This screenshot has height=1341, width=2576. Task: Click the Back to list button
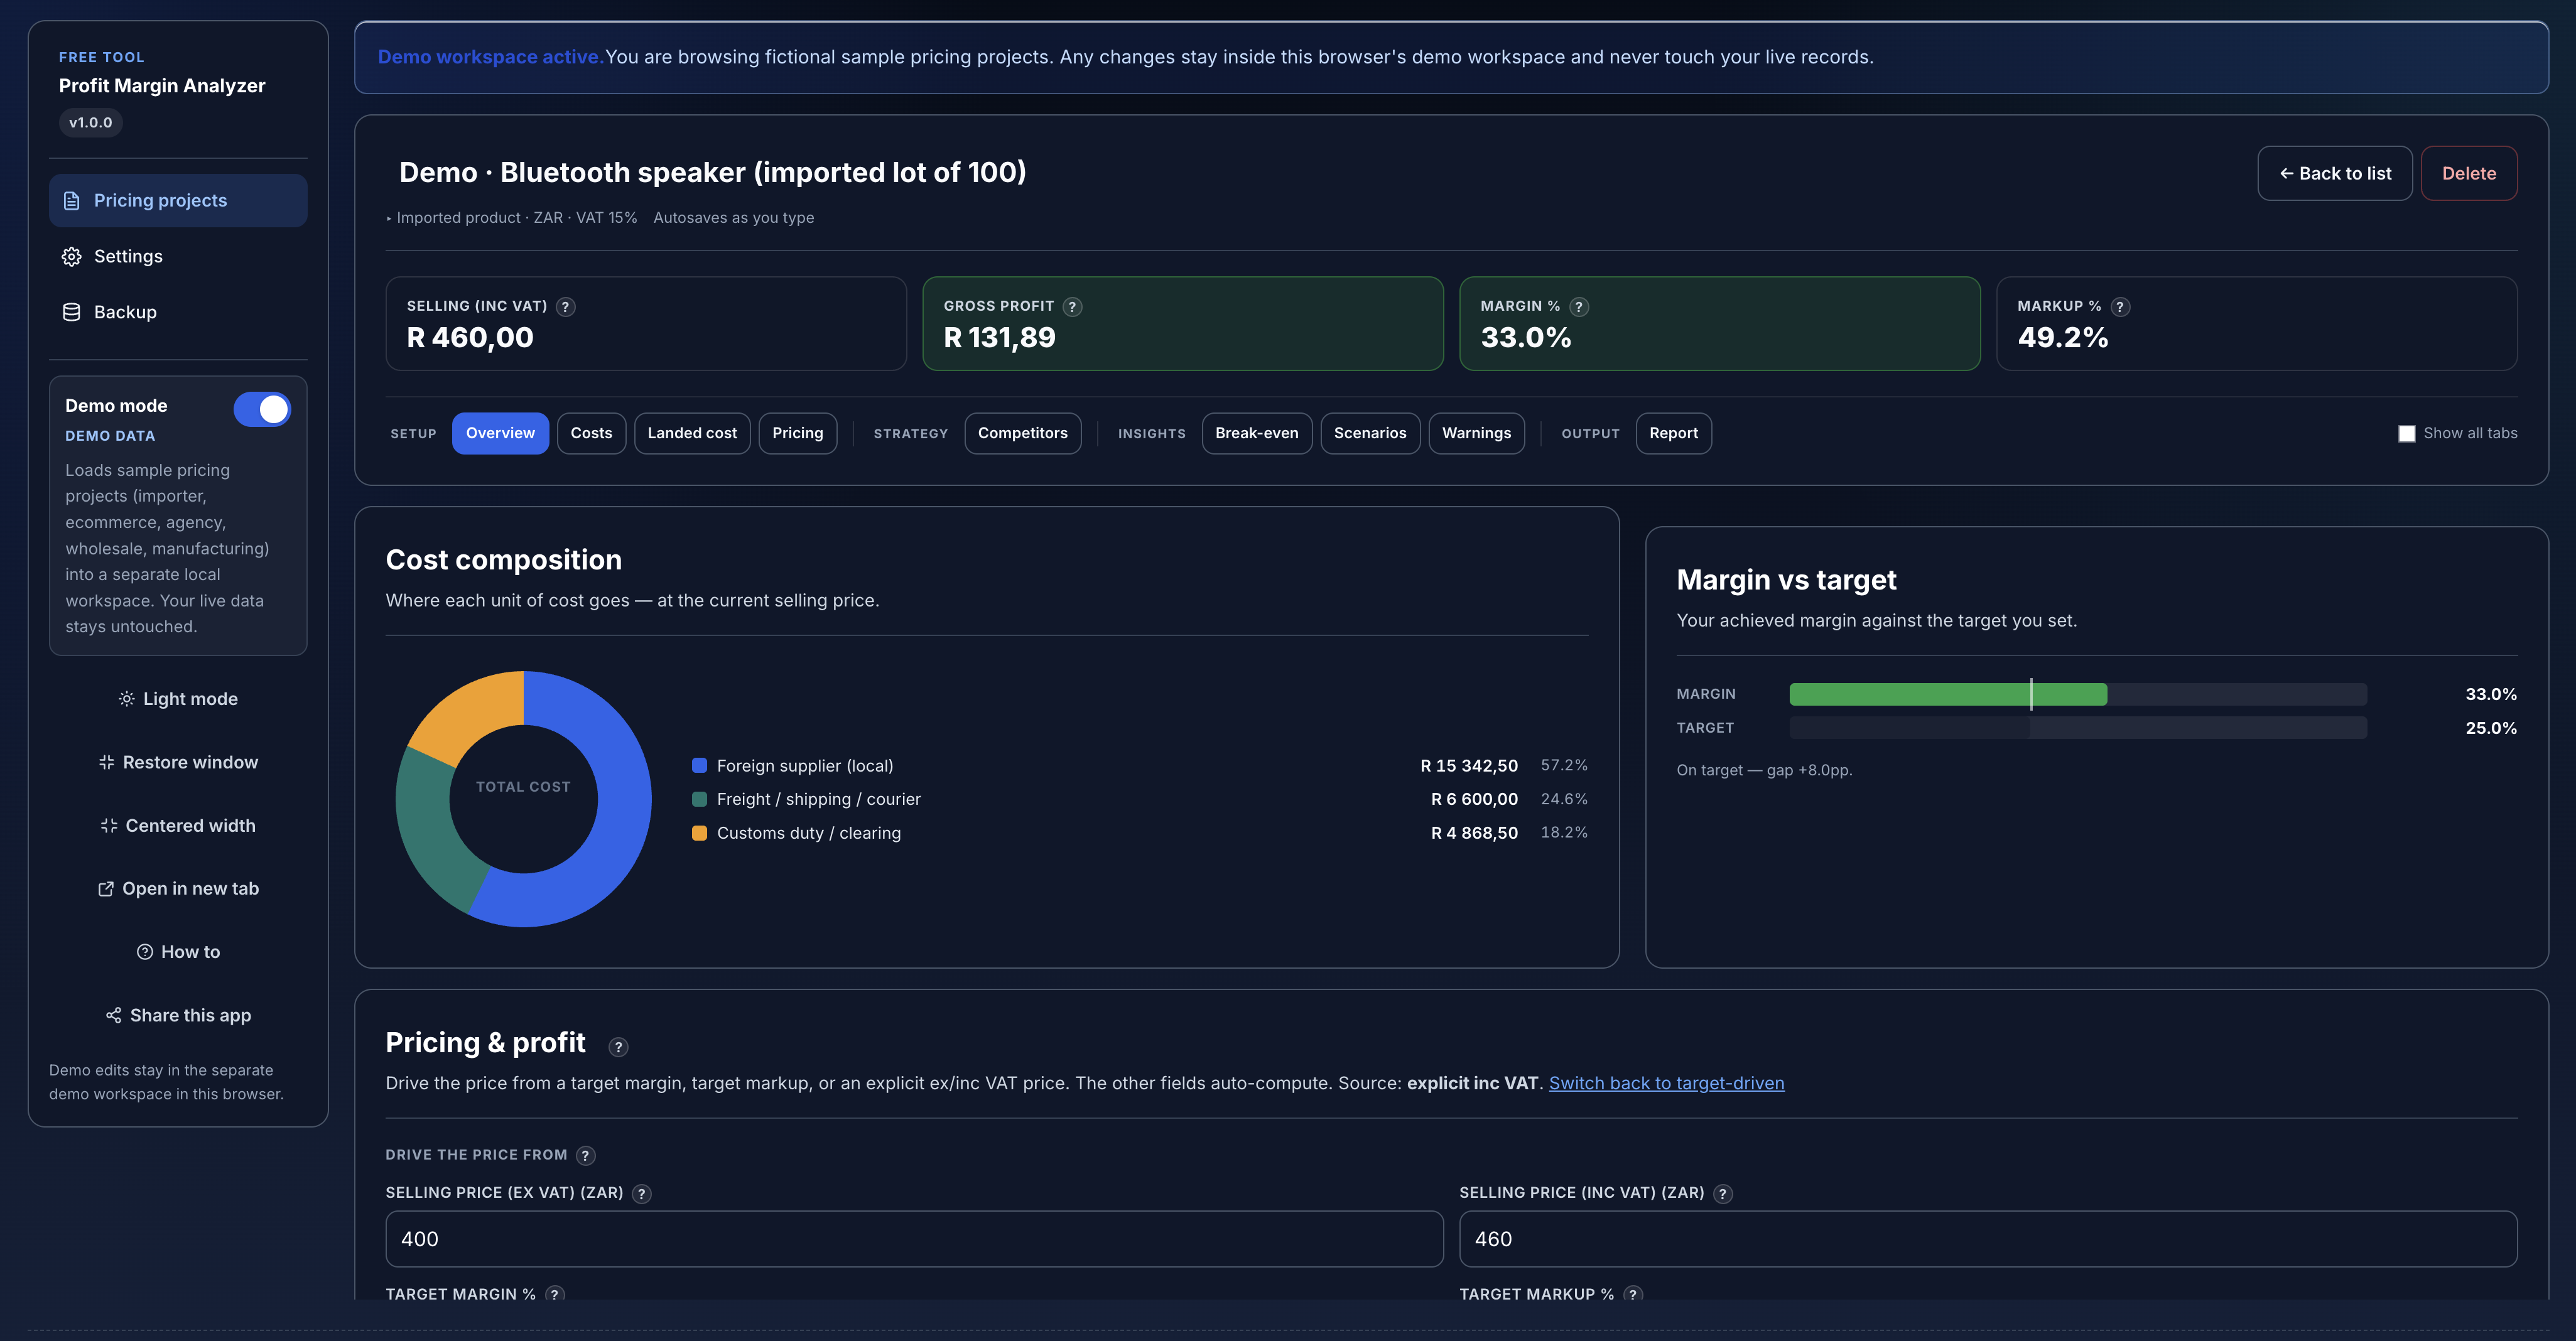tap(2334, 173)
